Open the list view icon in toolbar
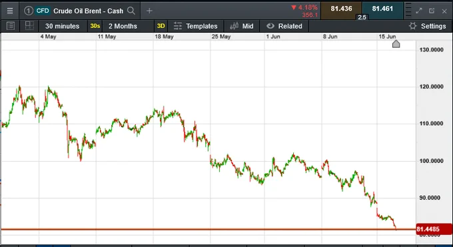The image size is (453, 247). click(11, 26)
